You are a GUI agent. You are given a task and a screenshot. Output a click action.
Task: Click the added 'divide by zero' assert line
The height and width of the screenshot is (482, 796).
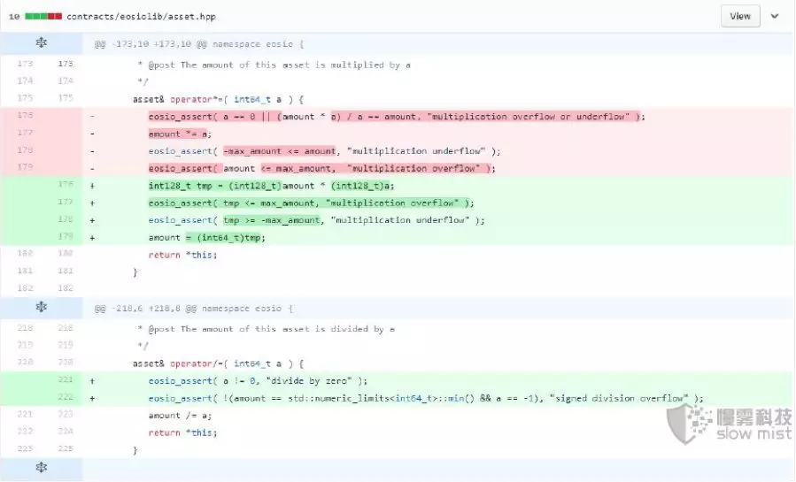(257, 380)
